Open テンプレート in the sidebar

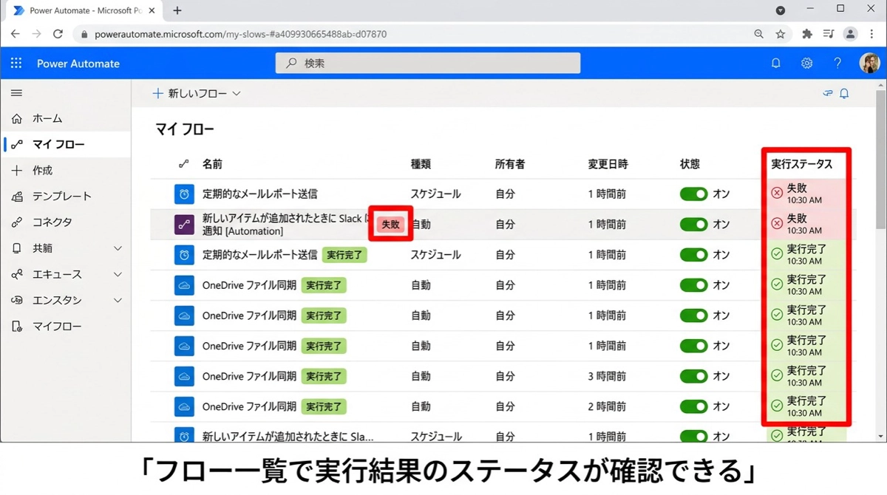point(61,197)
